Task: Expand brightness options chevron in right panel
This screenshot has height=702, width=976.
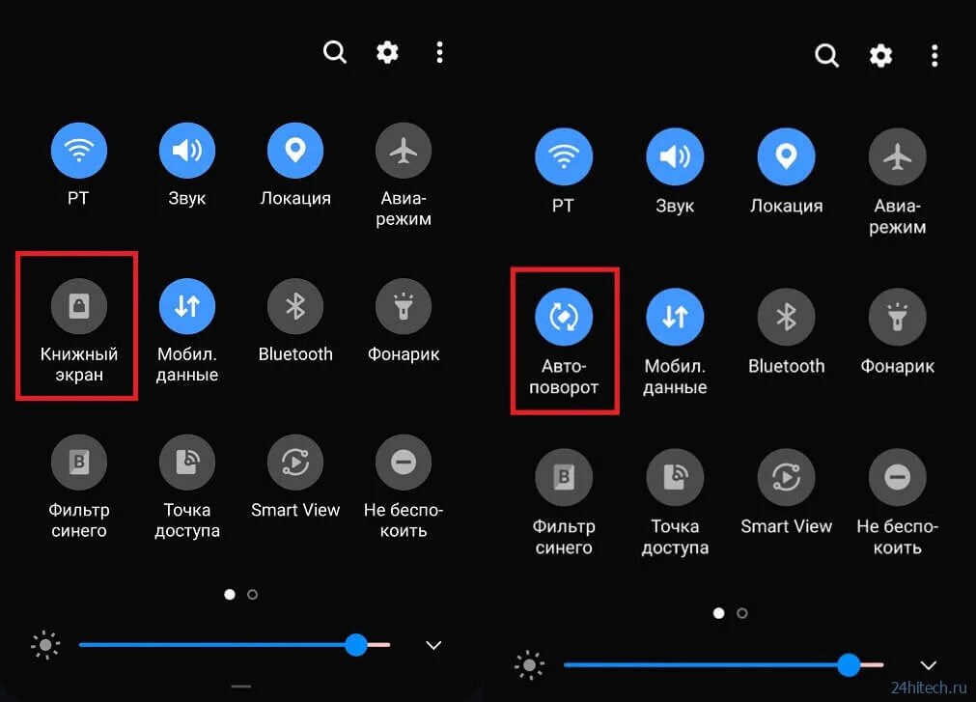Action: pyautogui.click(x=928, y=665)
